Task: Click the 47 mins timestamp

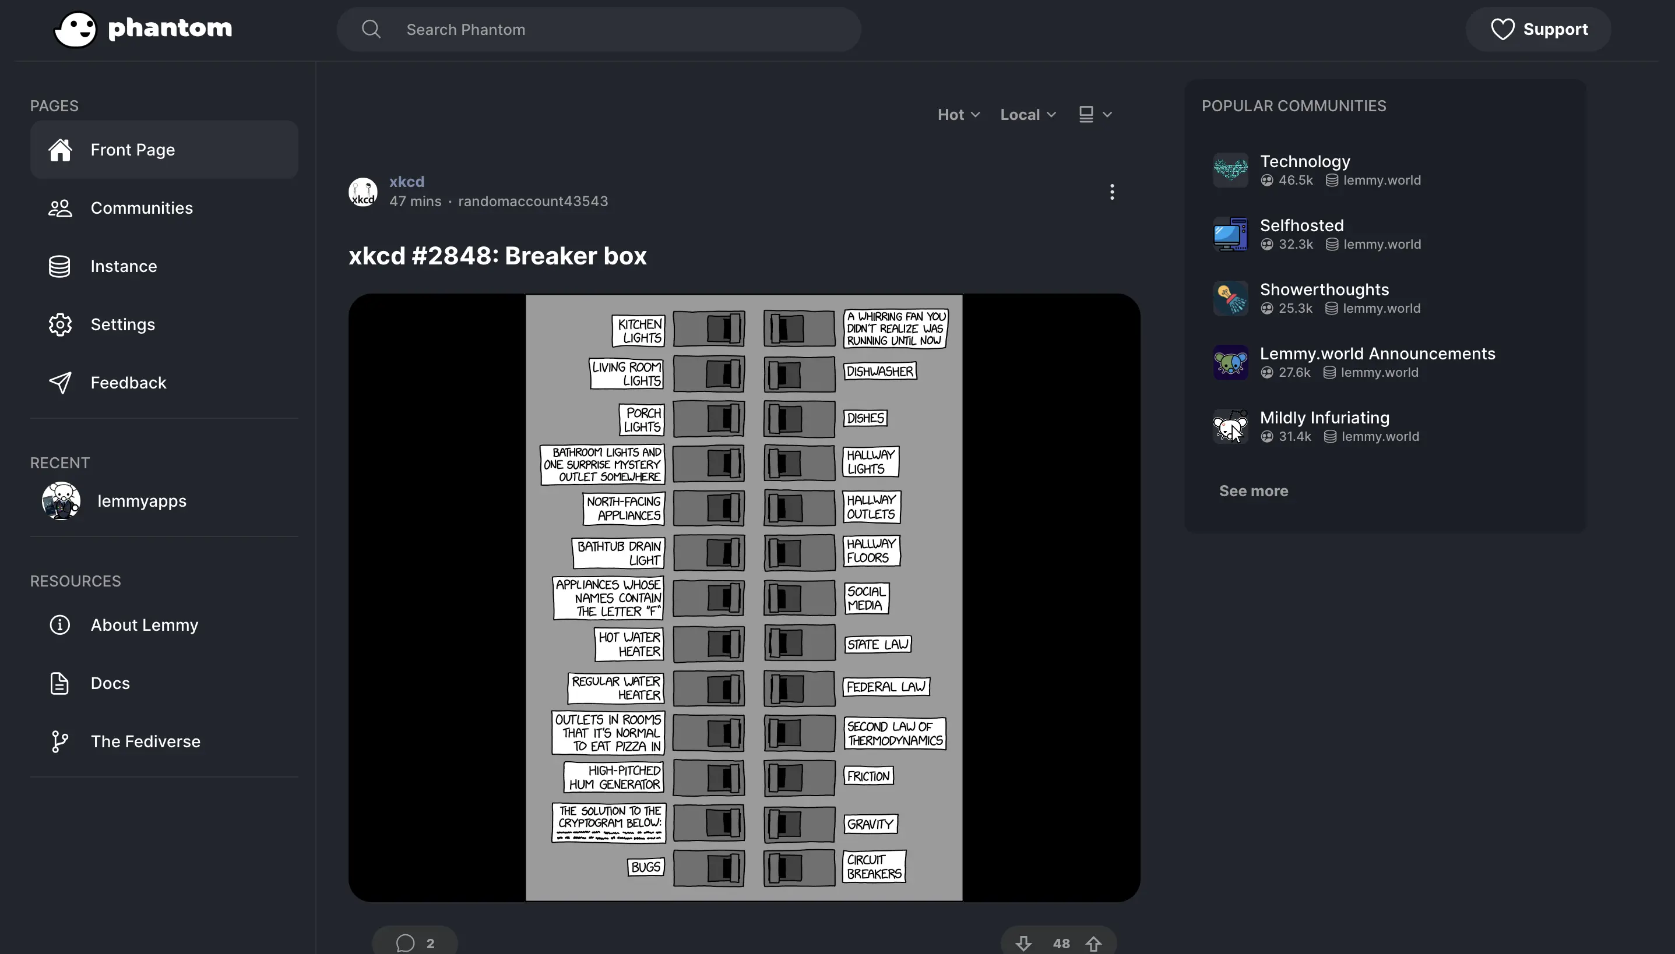Action: point(415,201)
